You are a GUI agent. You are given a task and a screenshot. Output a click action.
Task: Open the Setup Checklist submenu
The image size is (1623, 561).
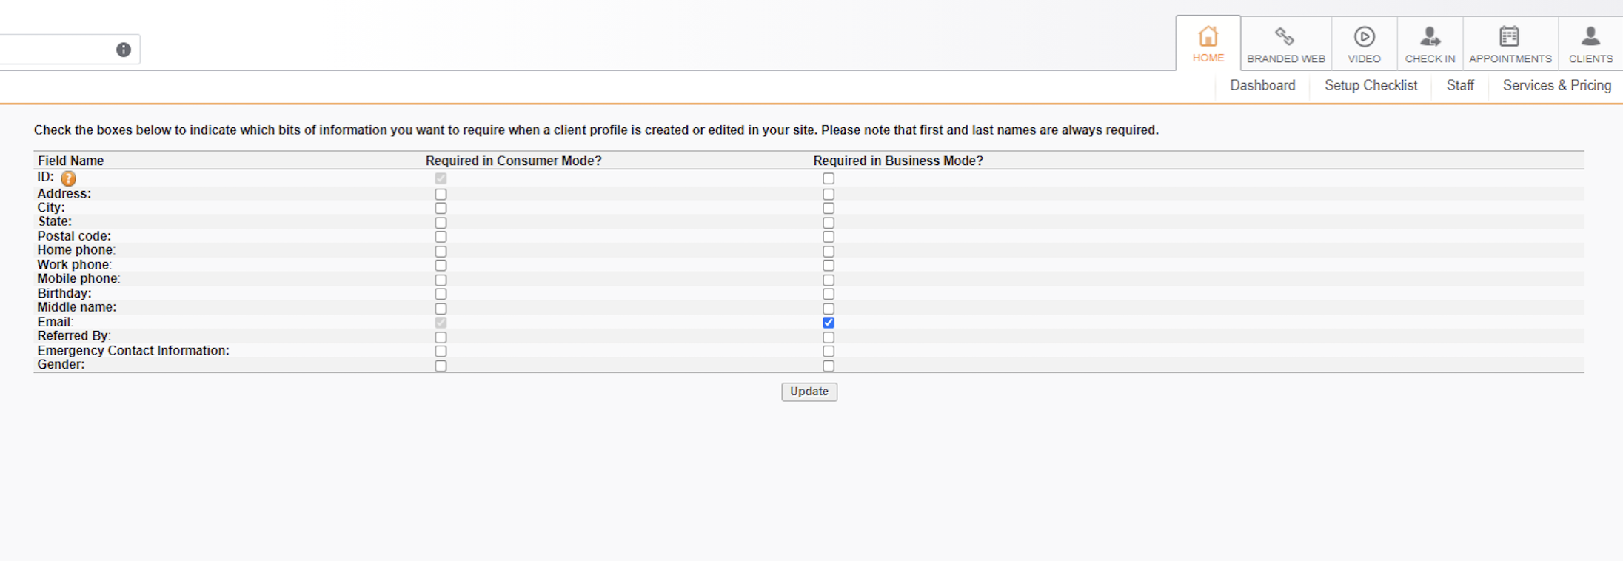[x=1371, y=86]
